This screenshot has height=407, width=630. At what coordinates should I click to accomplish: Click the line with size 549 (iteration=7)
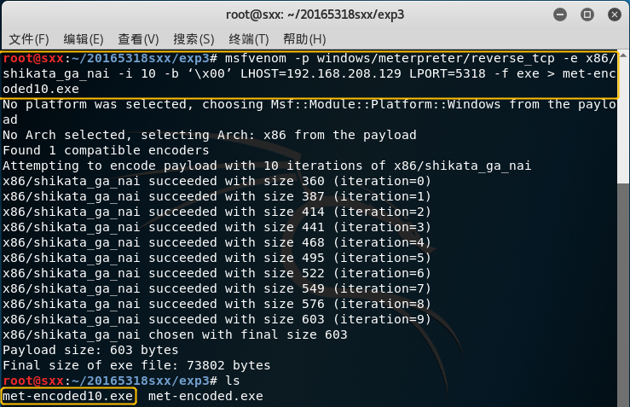pyautogui.click(x=217, y=288)
